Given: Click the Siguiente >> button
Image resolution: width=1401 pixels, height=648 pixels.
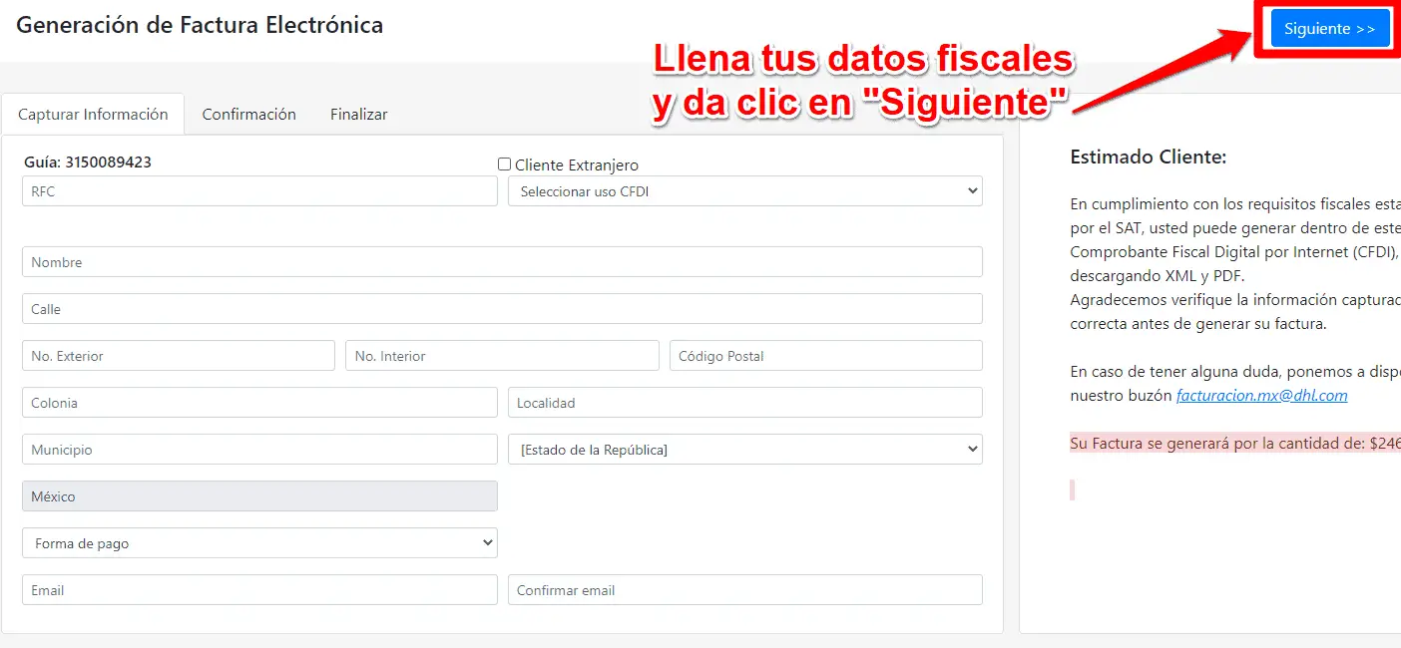Looking at the screenshot, I should click(1329, 29).
